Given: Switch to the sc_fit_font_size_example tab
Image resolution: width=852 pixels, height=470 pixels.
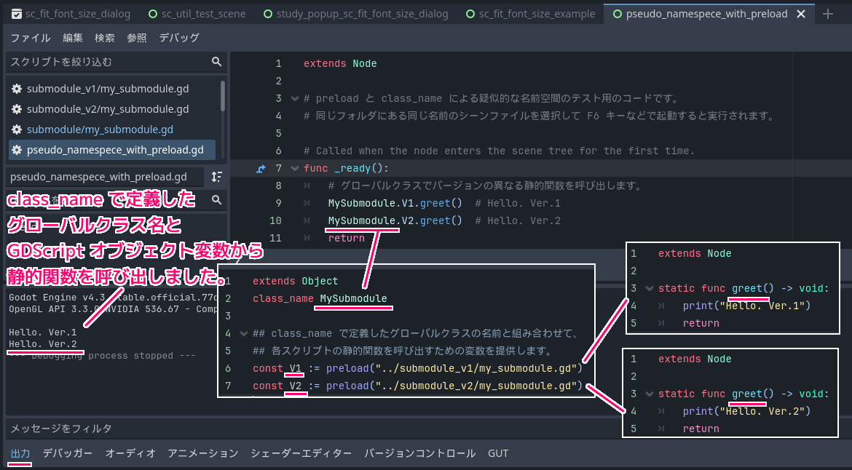Looking at the screenshot, I should [533, 14].
